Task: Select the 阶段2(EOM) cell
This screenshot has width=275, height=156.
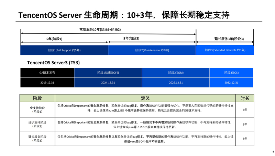Action: 176,73
